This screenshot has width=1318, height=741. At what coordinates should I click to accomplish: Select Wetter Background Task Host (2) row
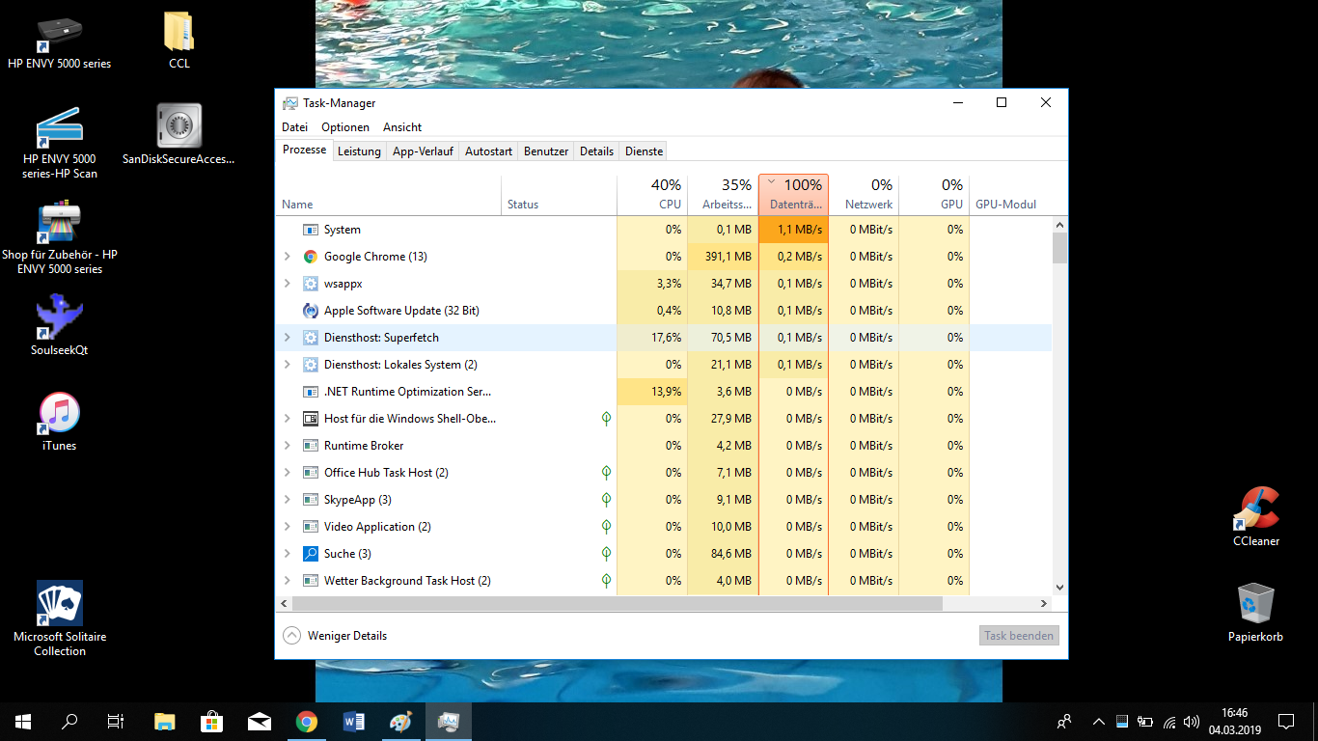[664, 581]
